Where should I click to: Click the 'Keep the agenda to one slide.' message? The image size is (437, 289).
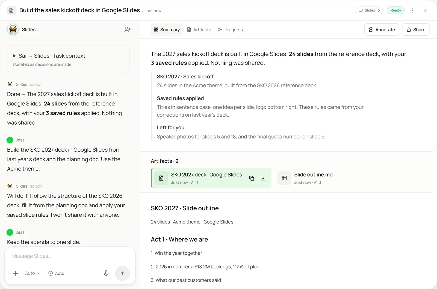coord(44,242)
